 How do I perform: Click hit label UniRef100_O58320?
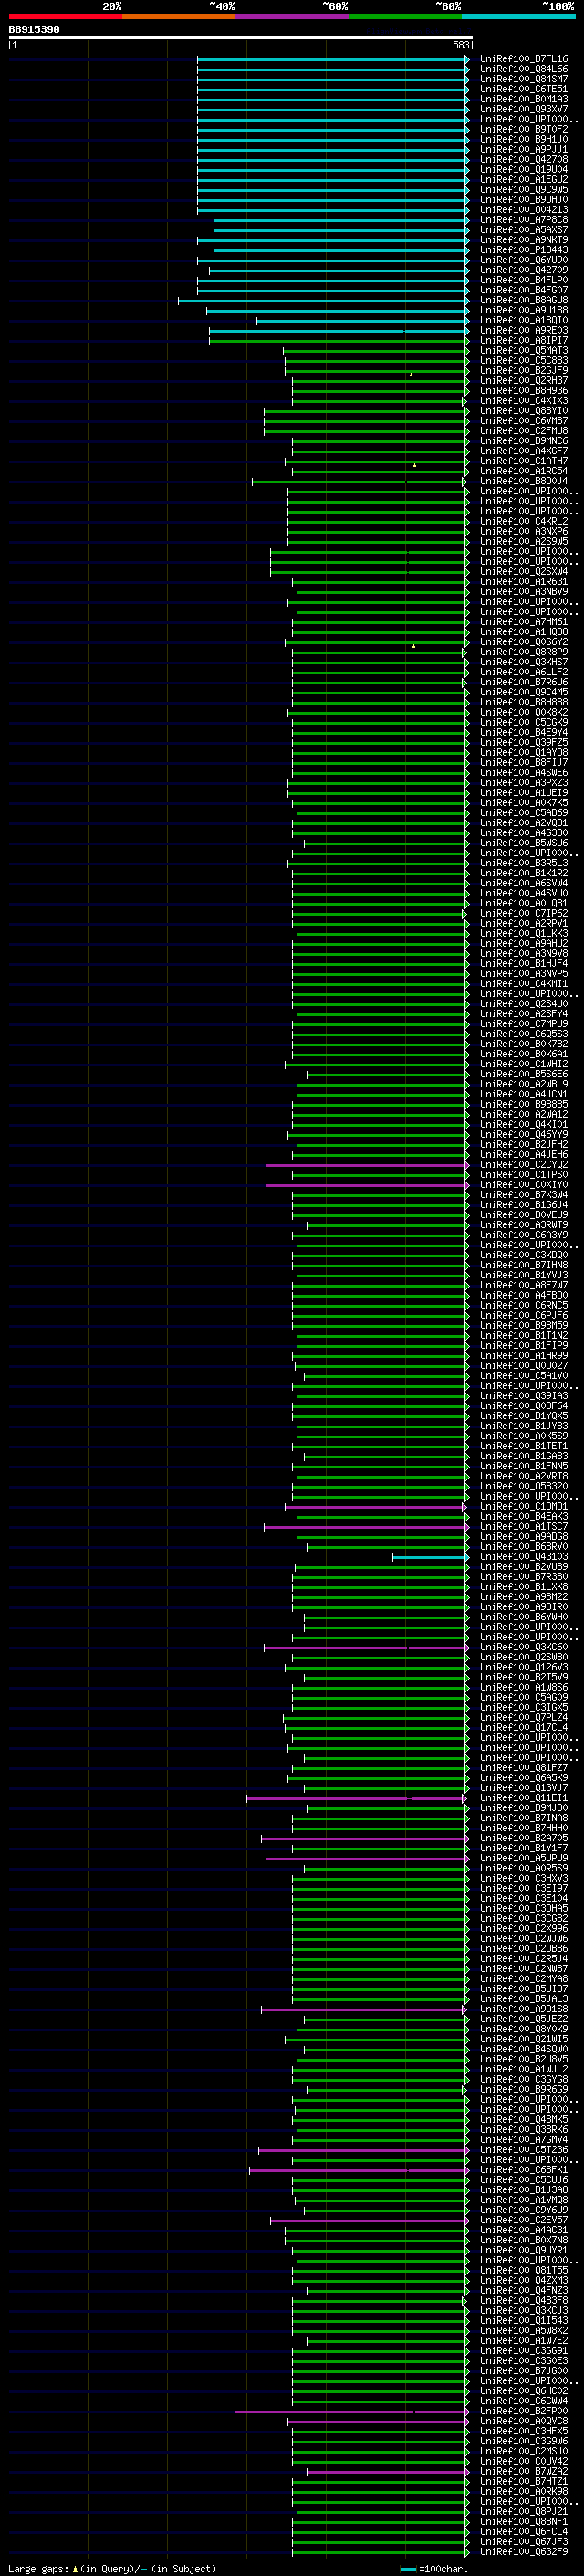pos(524,1487)
